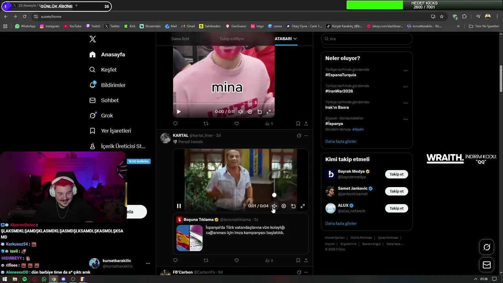Repost the mina video post
The image size is (503, 283).
206,123
